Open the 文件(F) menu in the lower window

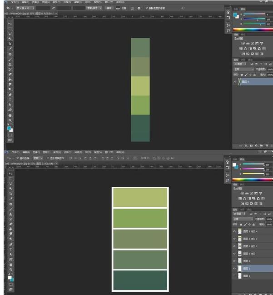click(x=15, y=152)
